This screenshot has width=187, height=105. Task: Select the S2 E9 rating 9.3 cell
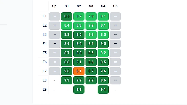tap(79, 90)
